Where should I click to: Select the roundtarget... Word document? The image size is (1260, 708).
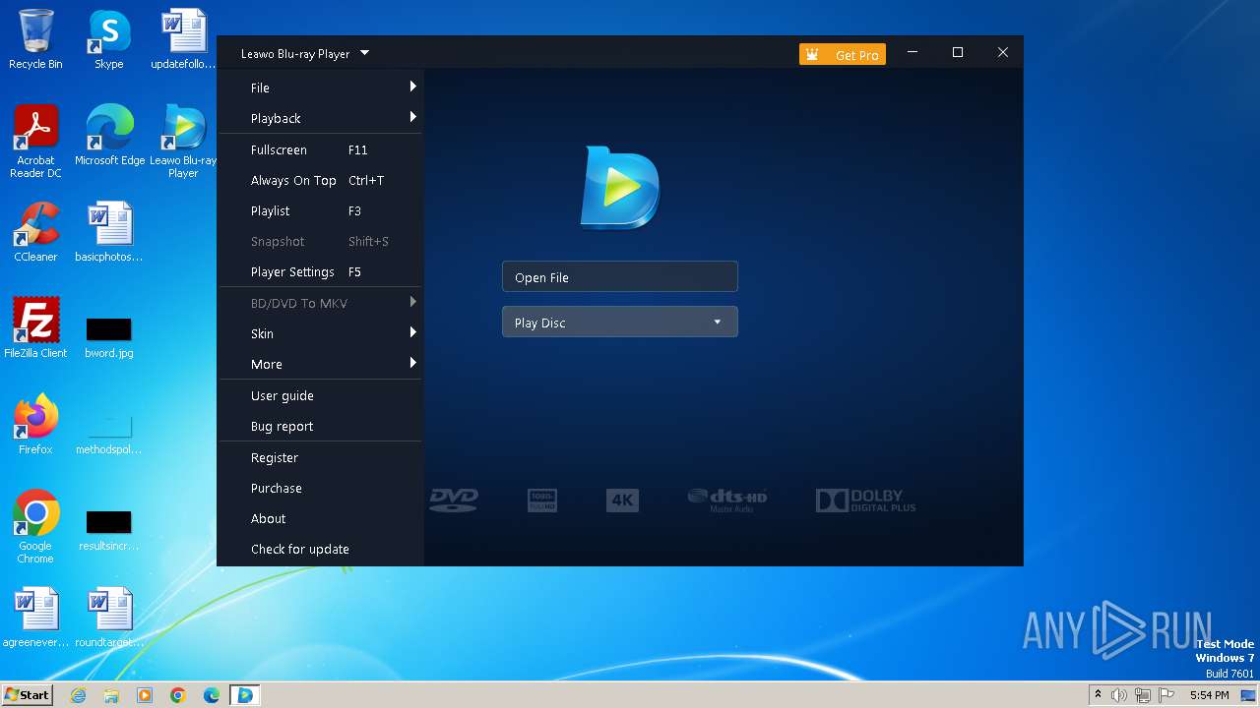pyautogui.click(x=109, y=618)
